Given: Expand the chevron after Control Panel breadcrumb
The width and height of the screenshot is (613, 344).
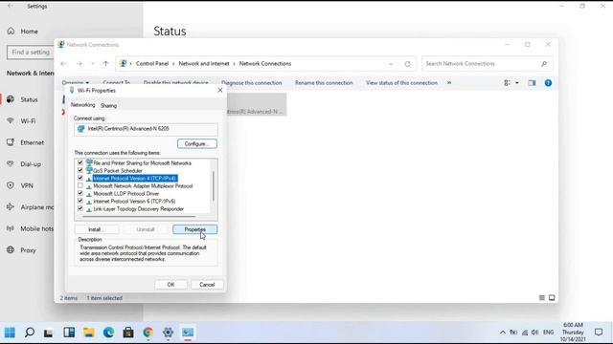Looking at the screenshot, I should [173, 64].
